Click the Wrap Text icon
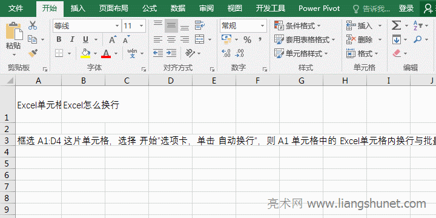The height and width of the screenshot is (218, 436). tap(199, 25)
